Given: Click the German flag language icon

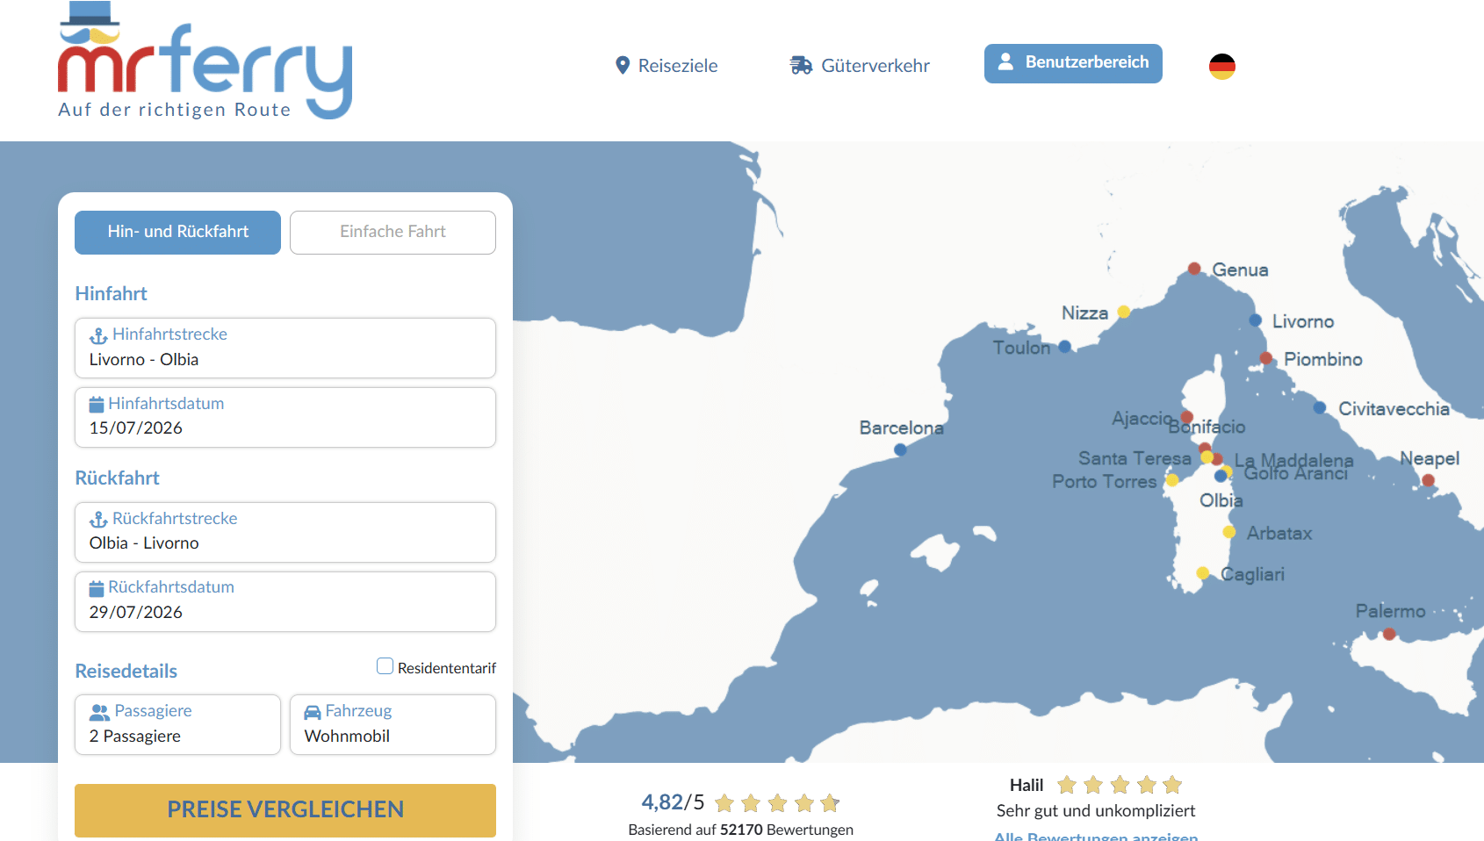Looking at the screenshot, I should [1221, 66].
